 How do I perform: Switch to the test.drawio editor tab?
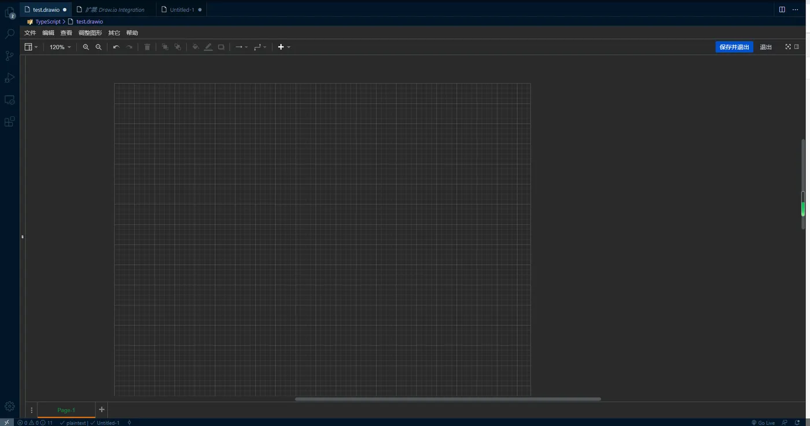pos(46,10)
